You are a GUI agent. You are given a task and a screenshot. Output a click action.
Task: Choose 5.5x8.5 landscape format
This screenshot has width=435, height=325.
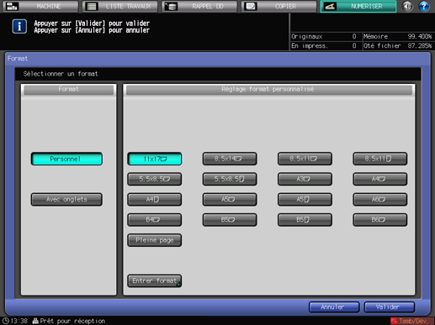tap(155, 179)
